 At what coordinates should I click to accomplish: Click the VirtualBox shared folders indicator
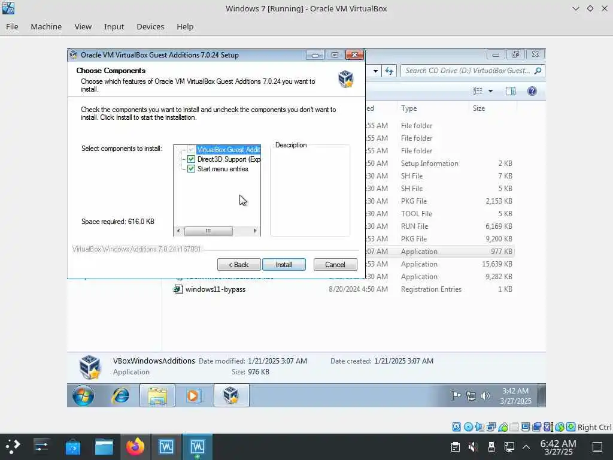514,426
